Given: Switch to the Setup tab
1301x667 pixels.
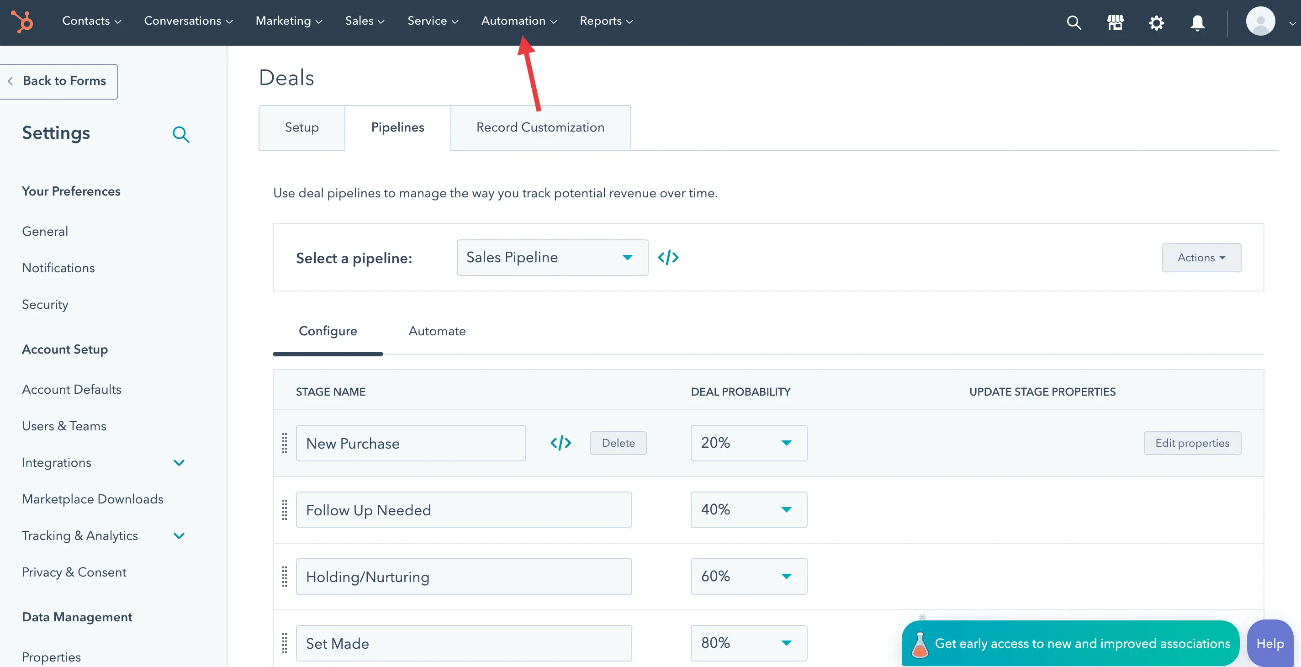Looking at the screenshot, I should pos(301,127).
